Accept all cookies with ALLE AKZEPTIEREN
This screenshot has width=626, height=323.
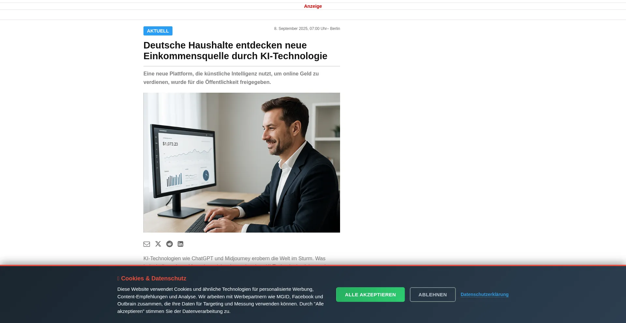point(370,294)
